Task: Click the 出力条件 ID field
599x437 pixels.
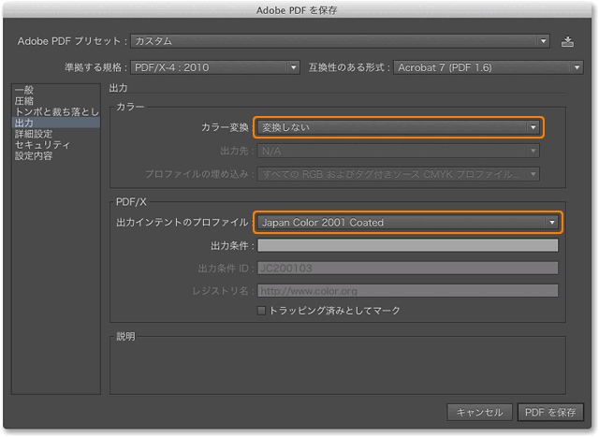Action: pyautogui.click(x=407, y=268)
